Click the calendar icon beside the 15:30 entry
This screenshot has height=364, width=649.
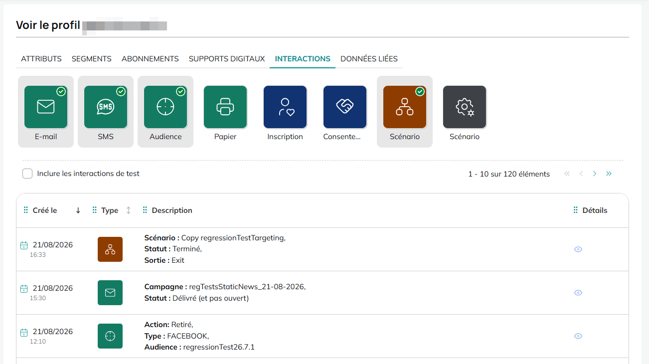[x=23, y=289]
